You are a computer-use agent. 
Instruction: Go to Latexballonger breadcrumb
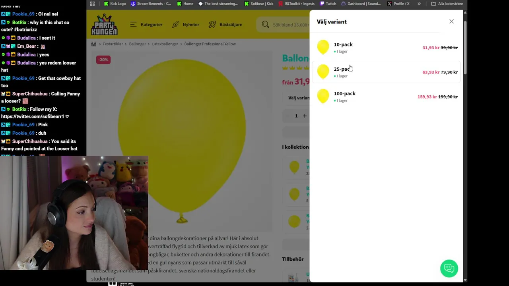(165, 44)
